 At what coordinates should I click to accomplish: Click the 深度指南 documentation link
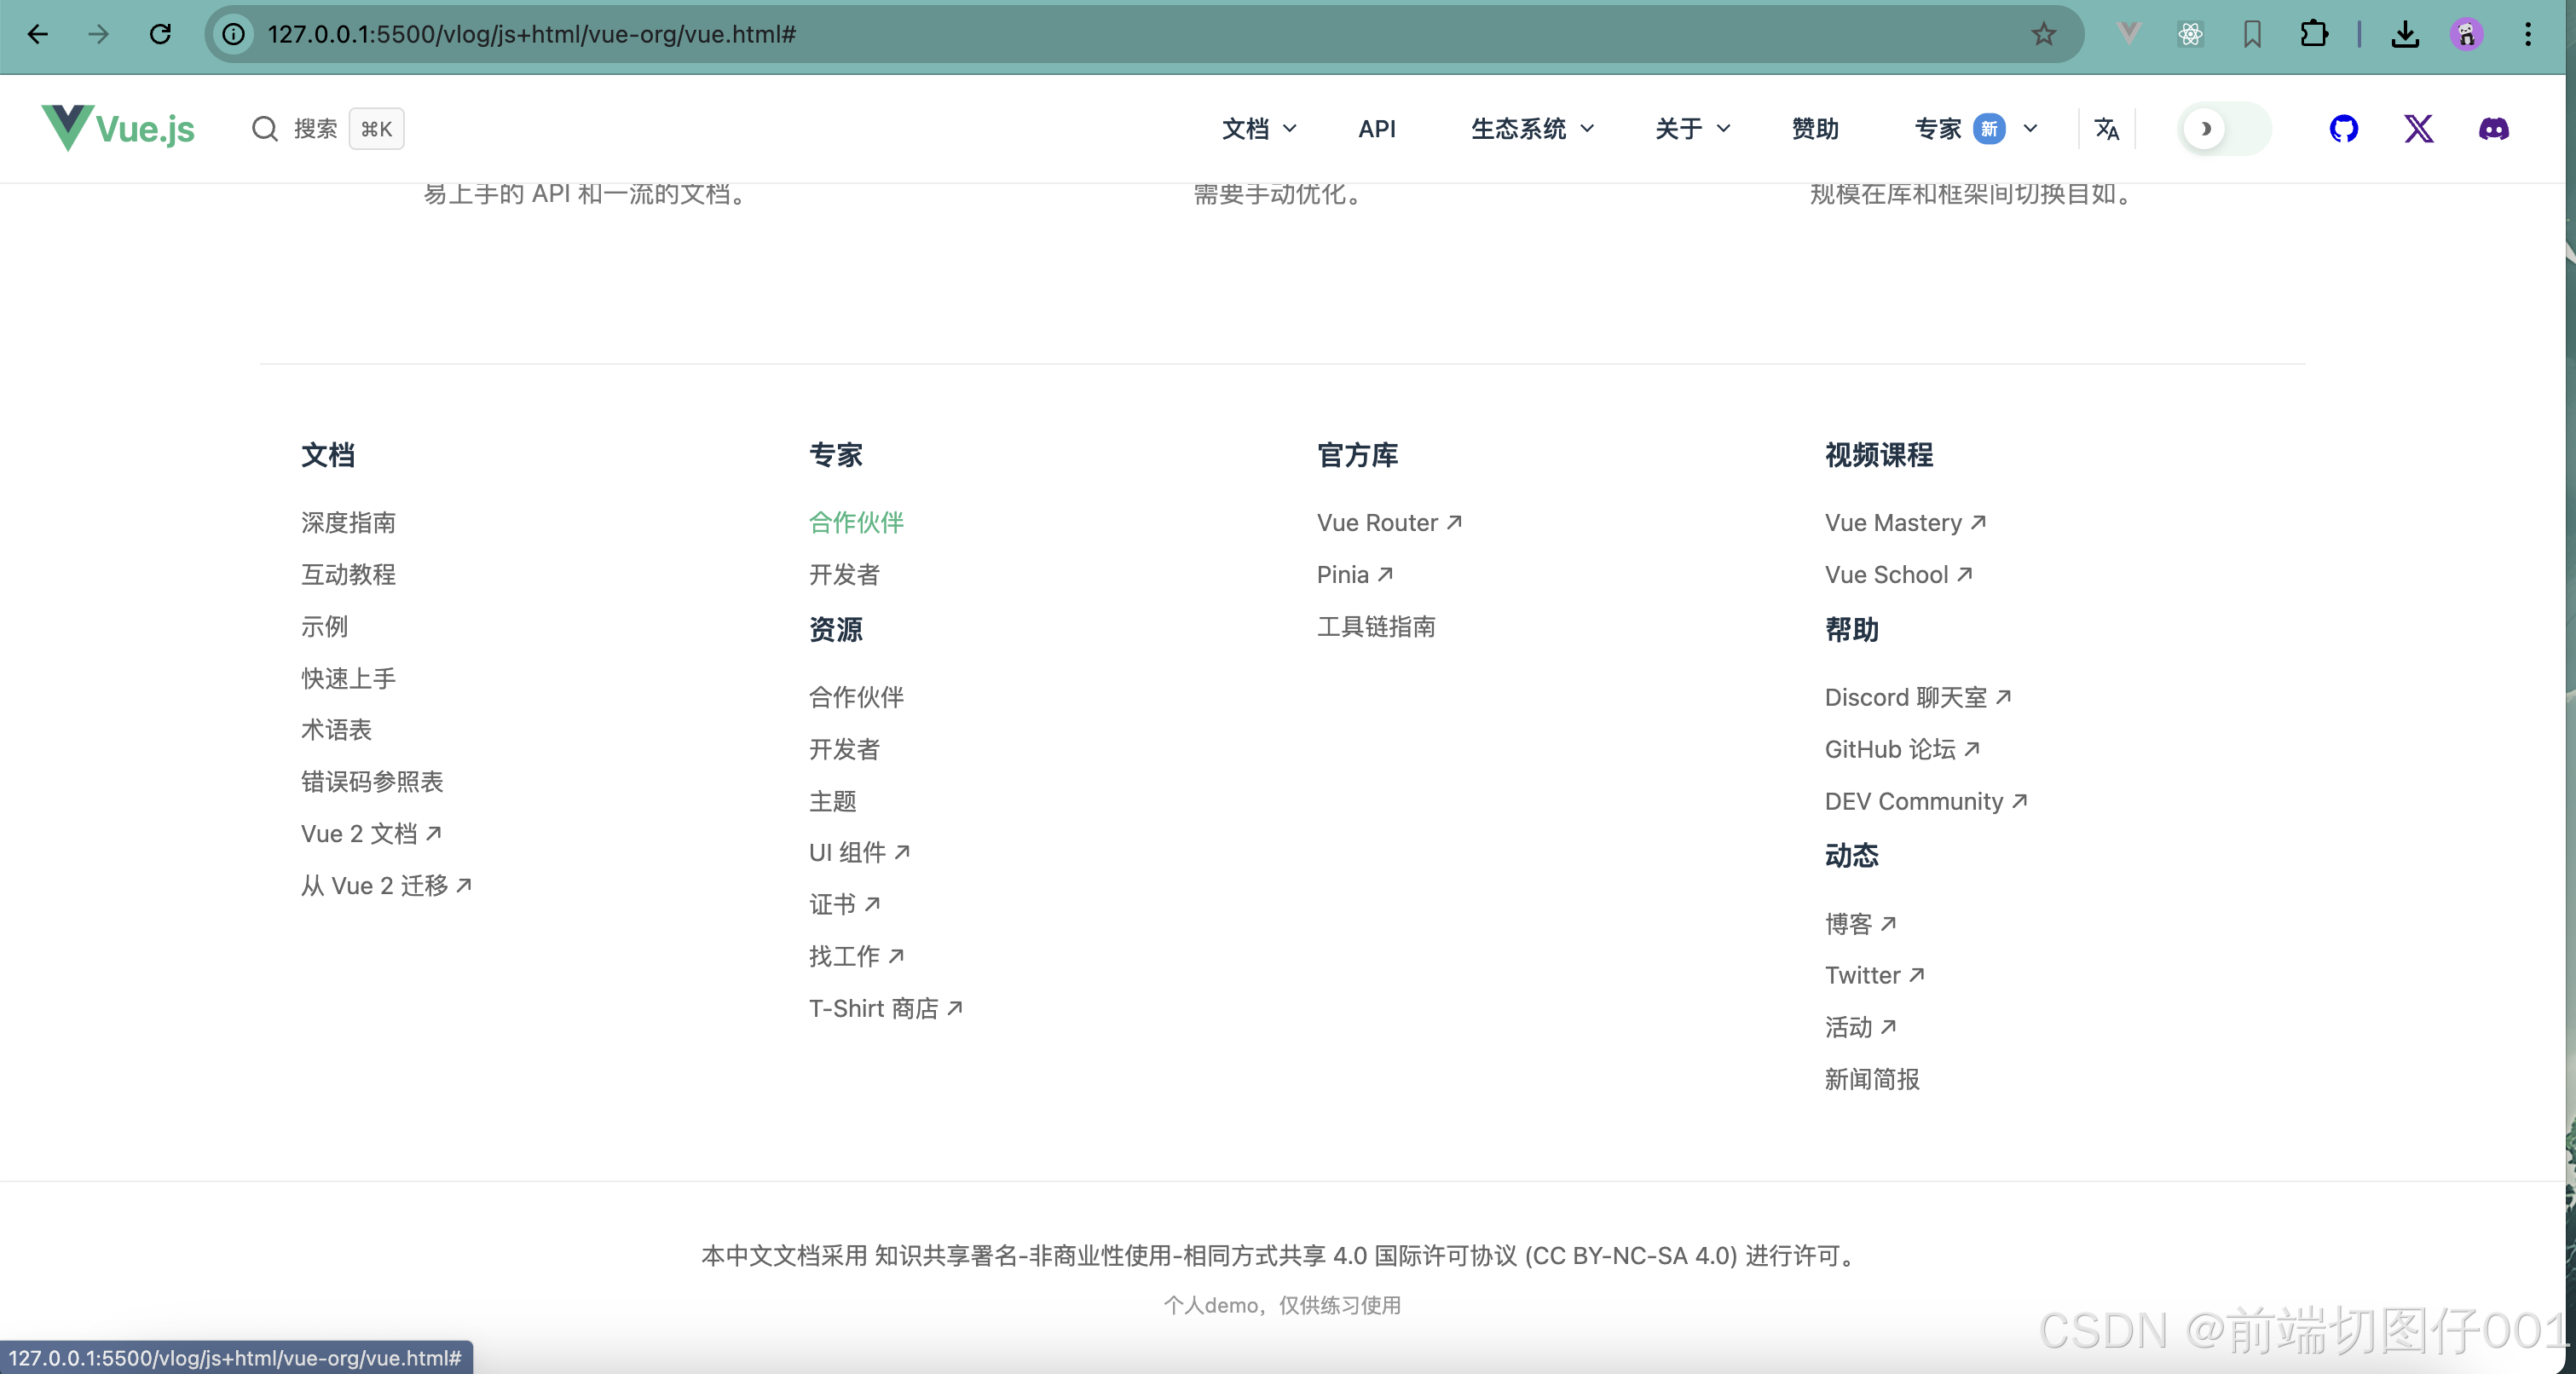348,522
